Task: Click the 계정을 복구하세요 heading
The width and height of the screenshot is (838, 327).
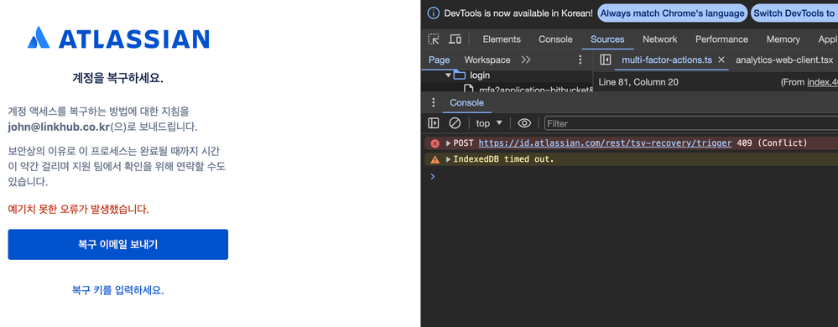Action: (x=118, y=79)
